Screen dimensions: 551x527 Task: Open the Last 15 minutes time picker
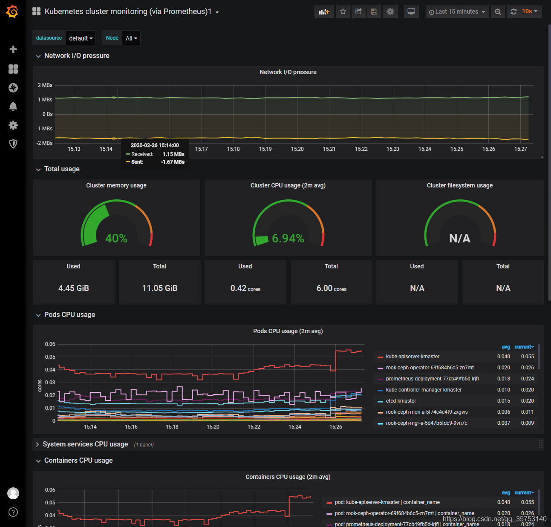pyautogui.click(x=457, y=12)
